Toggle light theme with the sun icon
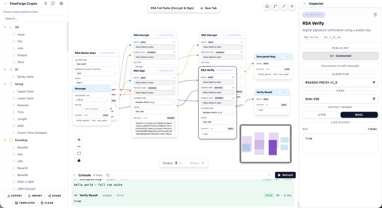 [61, 4]
